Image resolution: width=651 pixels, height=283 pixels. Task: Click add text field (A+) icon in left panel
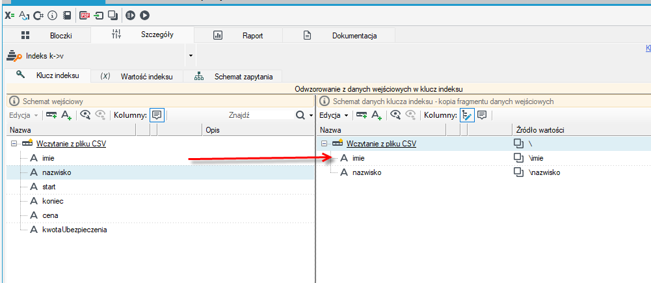tap(67, 115)
